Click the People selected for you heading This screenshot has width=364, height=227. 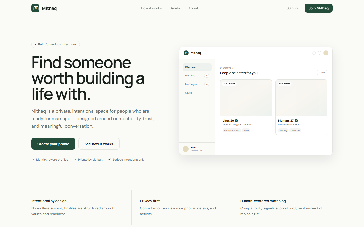[239, 73]
